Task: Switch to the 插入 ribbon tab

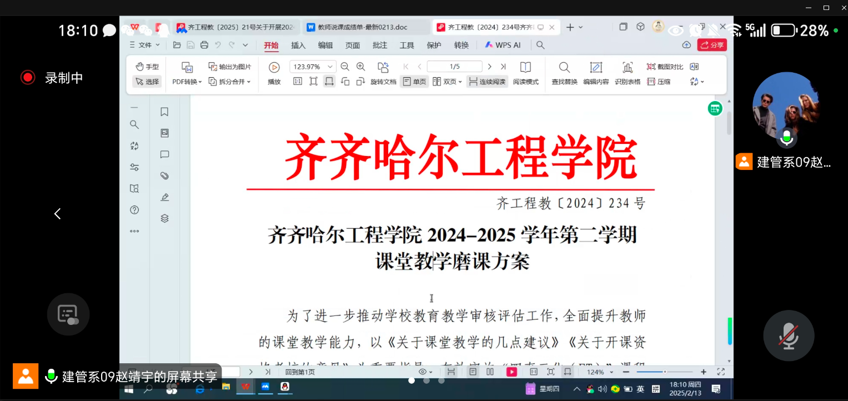Action: pos(298,46)
